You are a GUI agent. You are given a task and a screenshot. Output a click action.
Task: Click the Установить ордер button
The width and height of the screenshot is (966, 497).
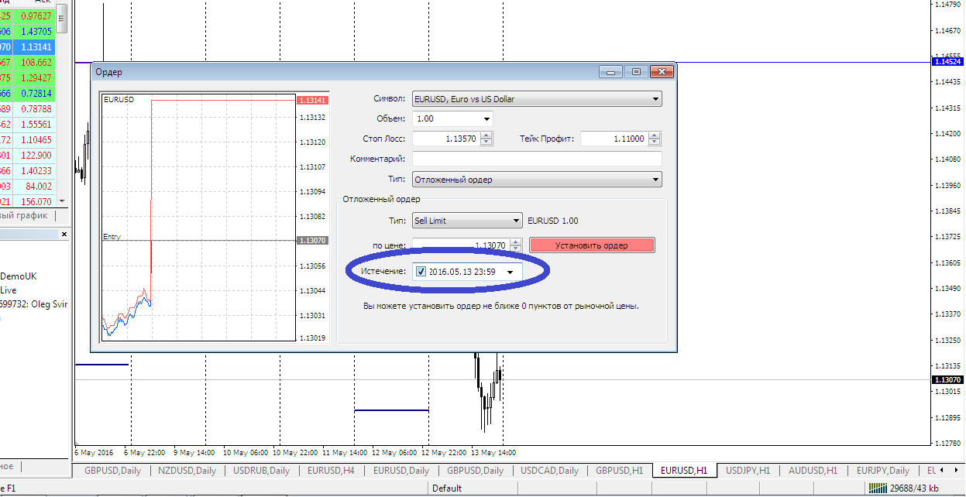592,245
